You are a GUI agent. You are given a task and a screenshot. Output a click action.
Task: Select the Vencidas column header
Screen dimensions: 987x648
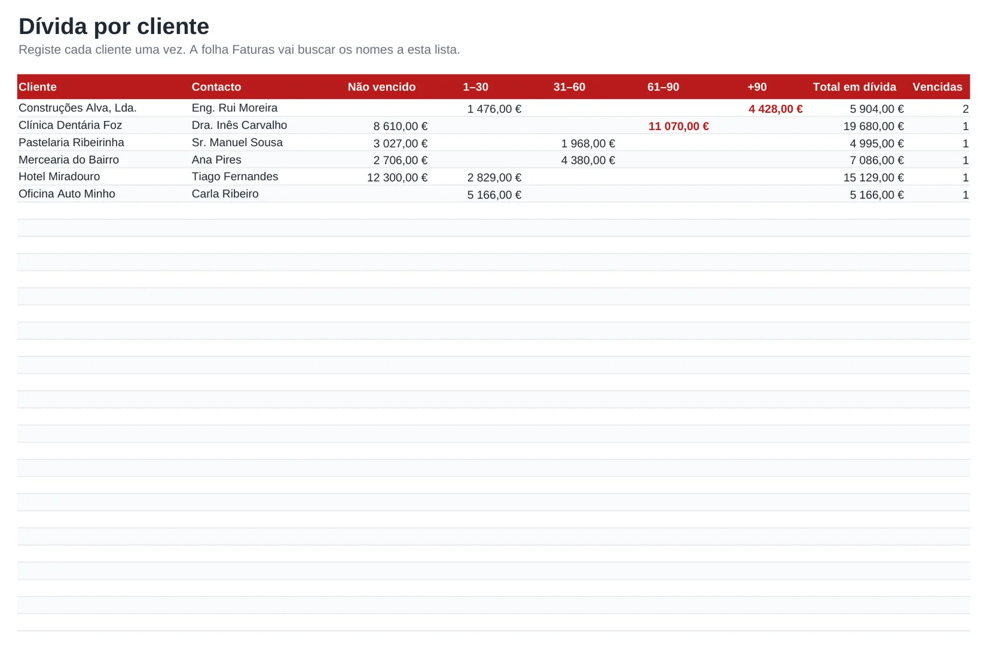(x=938, y=87)
